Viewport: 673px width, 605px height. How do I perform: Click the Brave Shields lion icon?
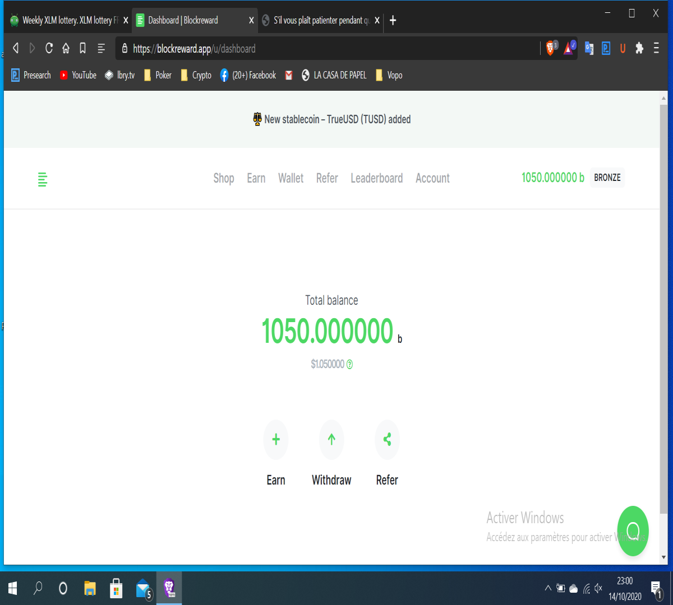click(551, 48)
